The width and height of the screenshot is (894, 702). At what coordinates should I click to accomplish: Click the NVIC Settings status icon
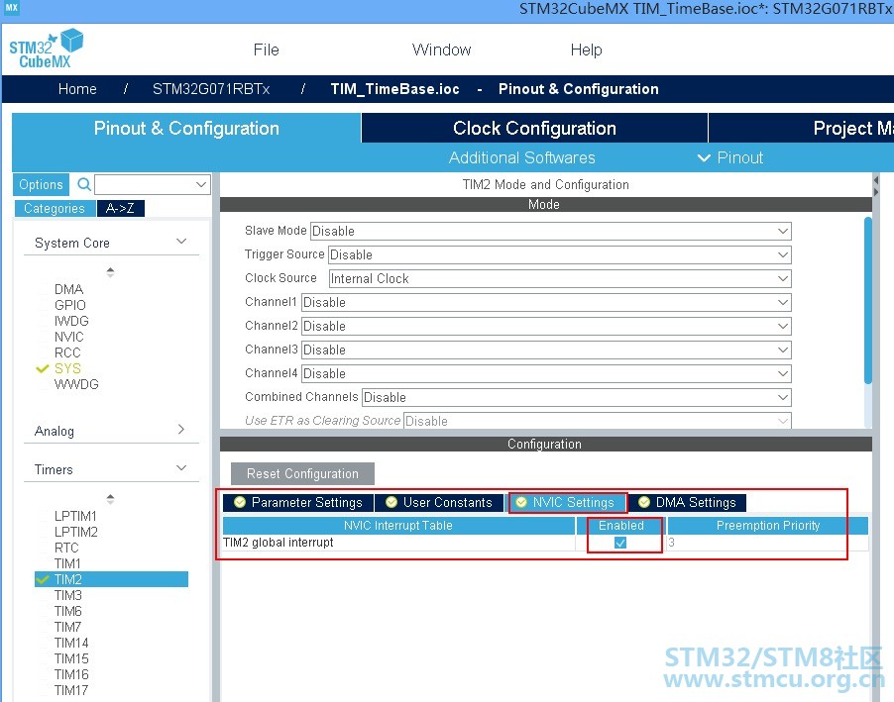(521, 502)
